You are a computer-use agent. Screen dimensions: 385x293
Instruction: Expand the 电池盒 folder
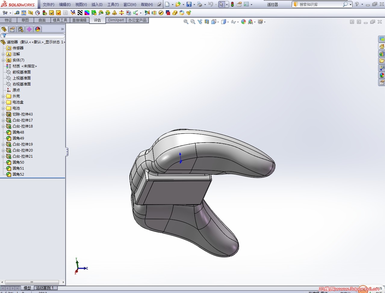(x=3, y=102)
